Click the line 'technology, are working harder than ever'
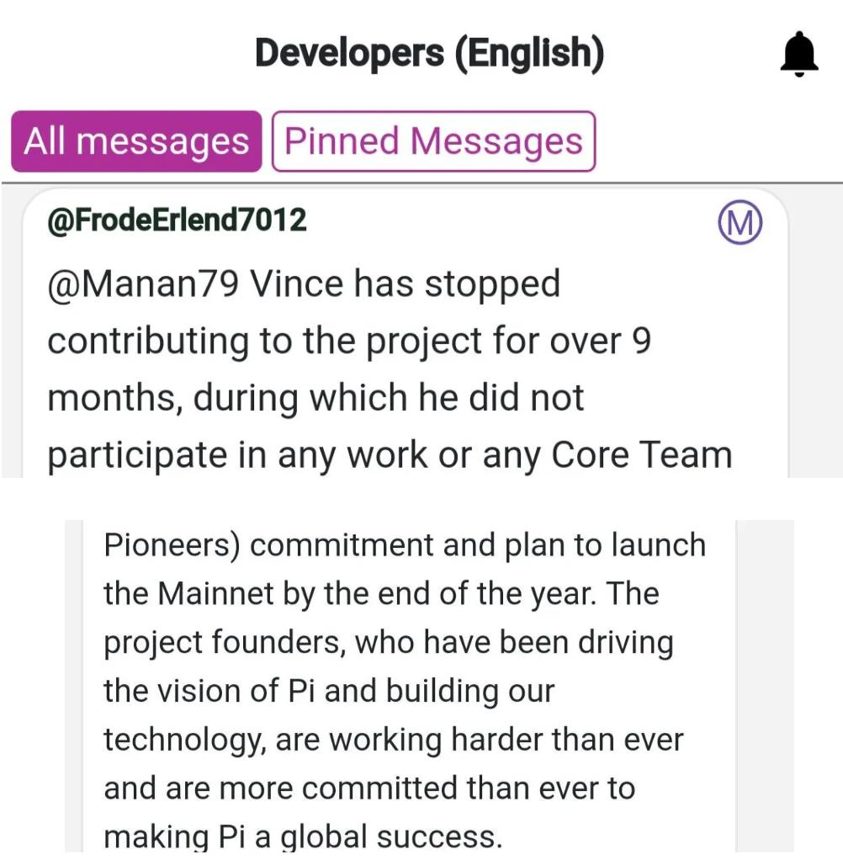The height and width of the screenshot is (865, 843). [x=394, y=740]
